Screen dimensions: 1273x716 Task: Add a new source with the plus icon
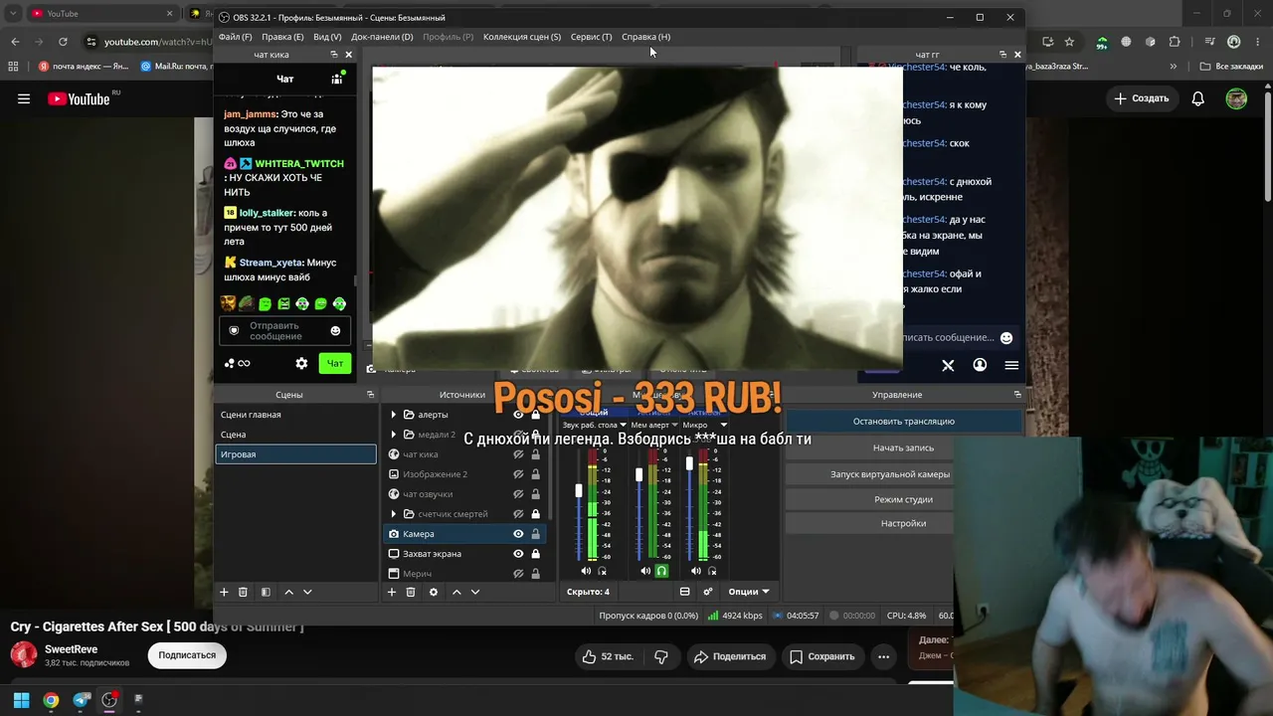(392, 592)
